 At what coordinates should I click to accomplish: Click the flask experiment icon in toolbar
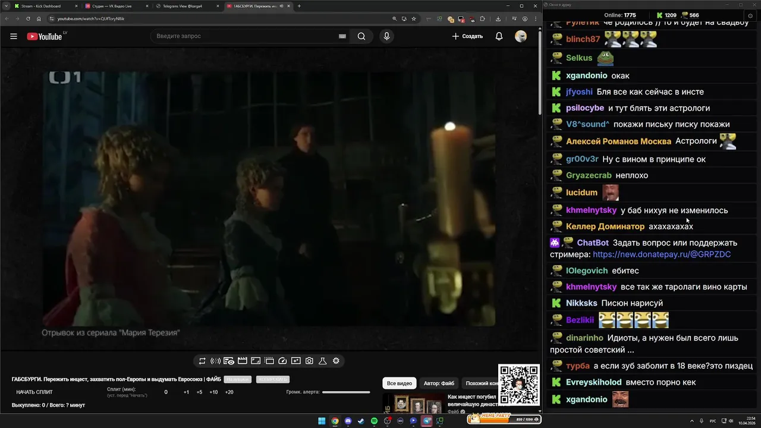[x=323, y=361]
